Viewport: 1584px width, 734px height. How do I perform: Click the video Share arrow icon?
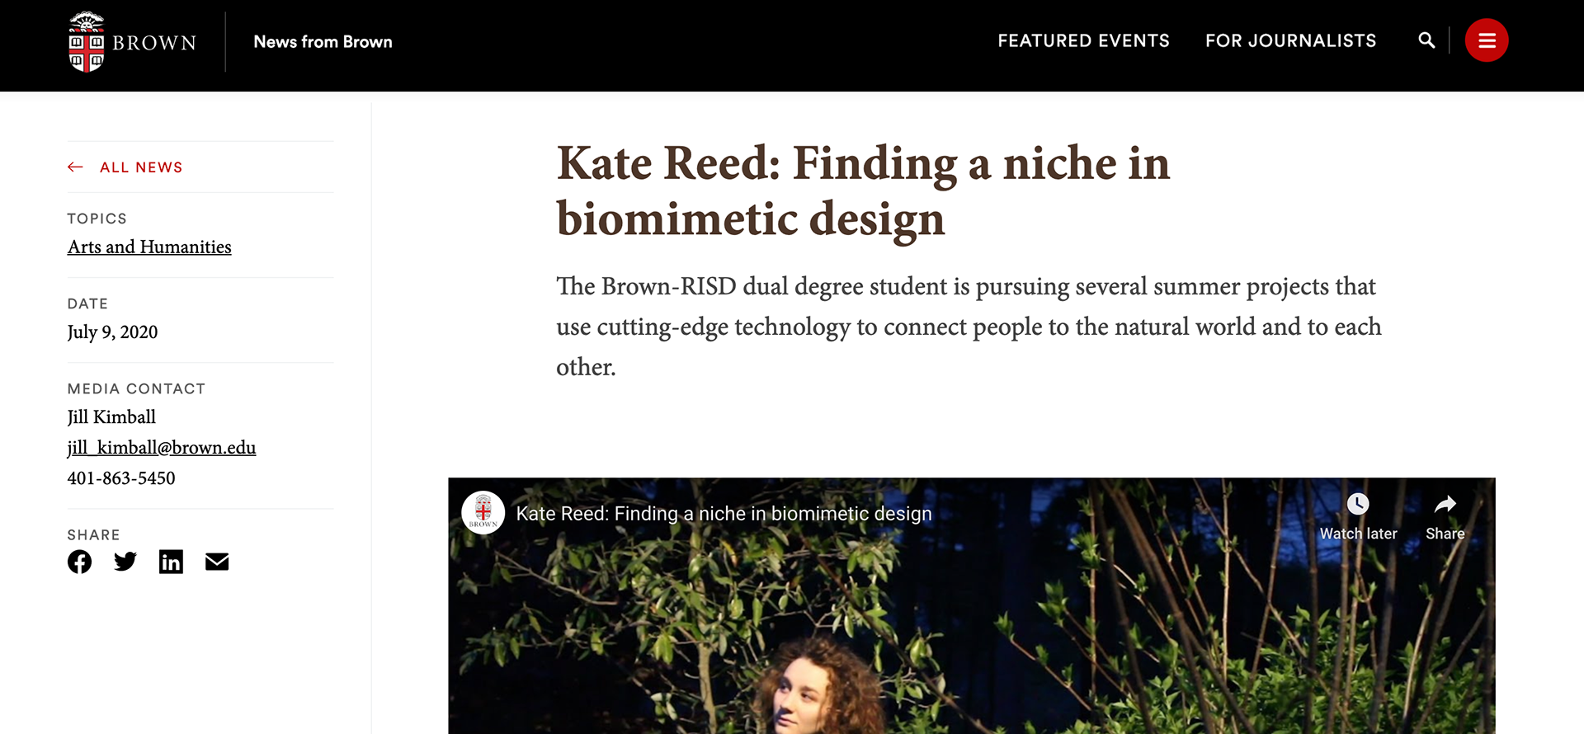click(x=1445, y=504)
